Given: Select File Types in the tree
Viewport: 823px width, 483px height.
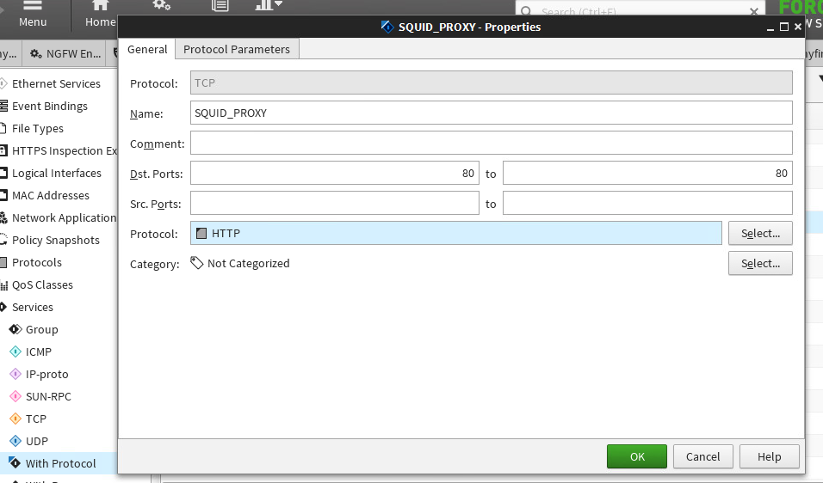Looking at the screenshot, I should [38, 129].
